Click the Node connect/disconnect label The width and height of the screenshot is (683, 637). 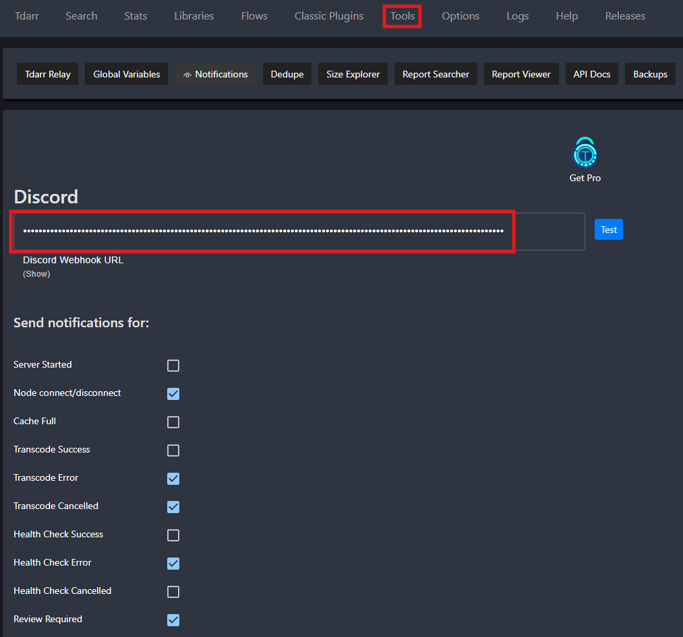(x=67, y=393)
